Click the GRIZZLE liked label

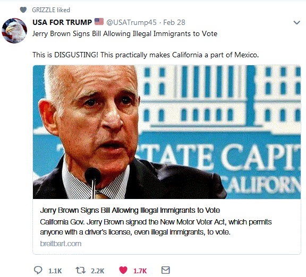point(51,10)
